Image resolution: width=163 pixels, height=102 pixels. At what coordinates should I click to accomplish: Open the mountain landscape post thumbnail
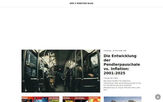click(x=123, y=99)
